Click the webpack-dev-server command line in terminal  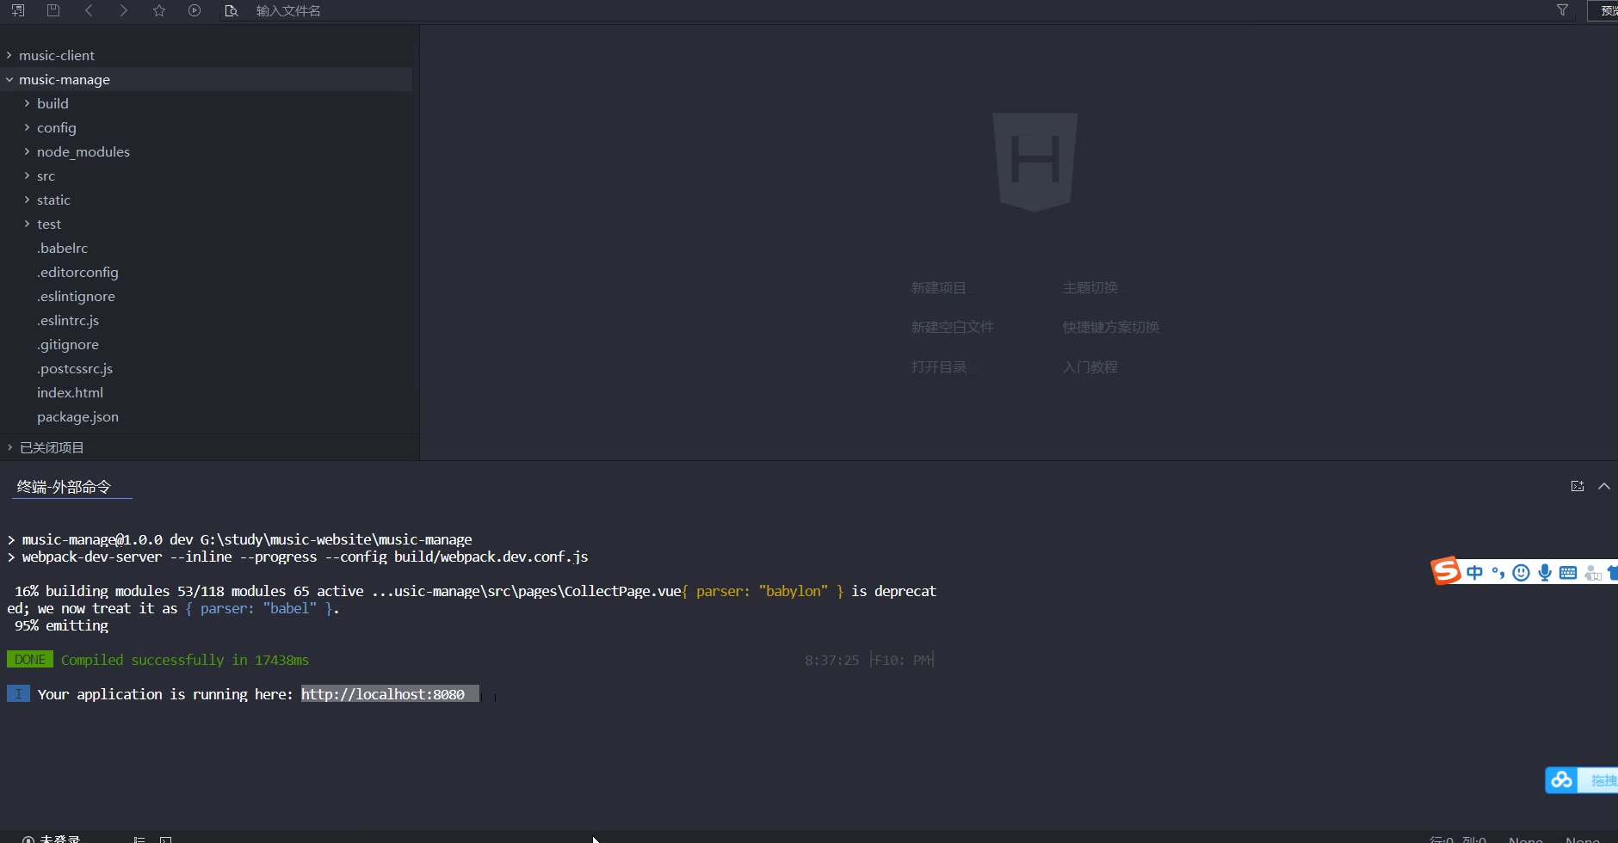(x=305, y=557)
